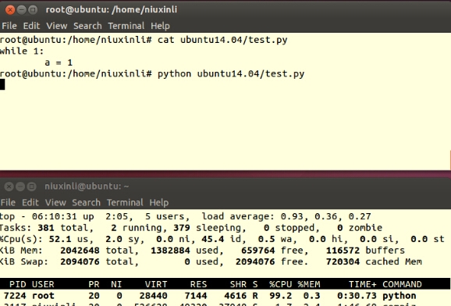This screenshot has height=306, width=451.
Task: Minimize the niuxinli@ubuntu terminal window
Action: click(20, 187)
